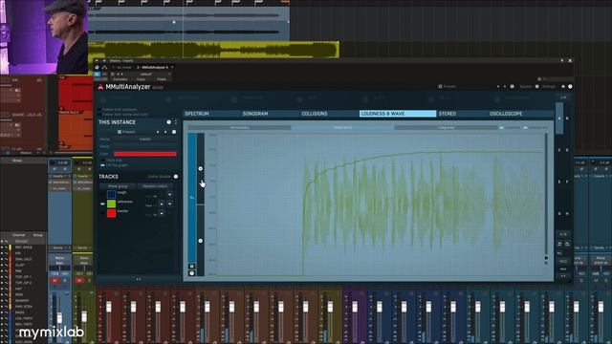Image resolution: width=612 pixels, height=344 pixels.
Task: Open the SPECTRUM tab
Action: 197,114
